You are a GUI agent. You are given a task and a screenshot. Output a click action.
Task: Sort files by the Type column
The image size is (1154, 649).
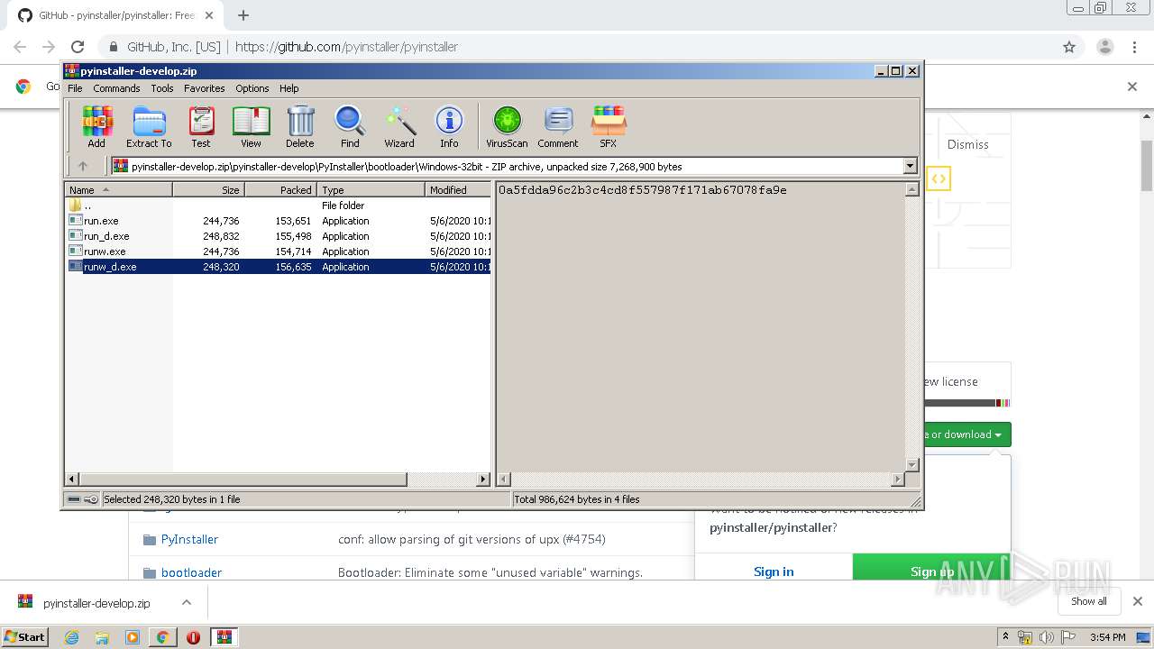(x=371, y=189)
